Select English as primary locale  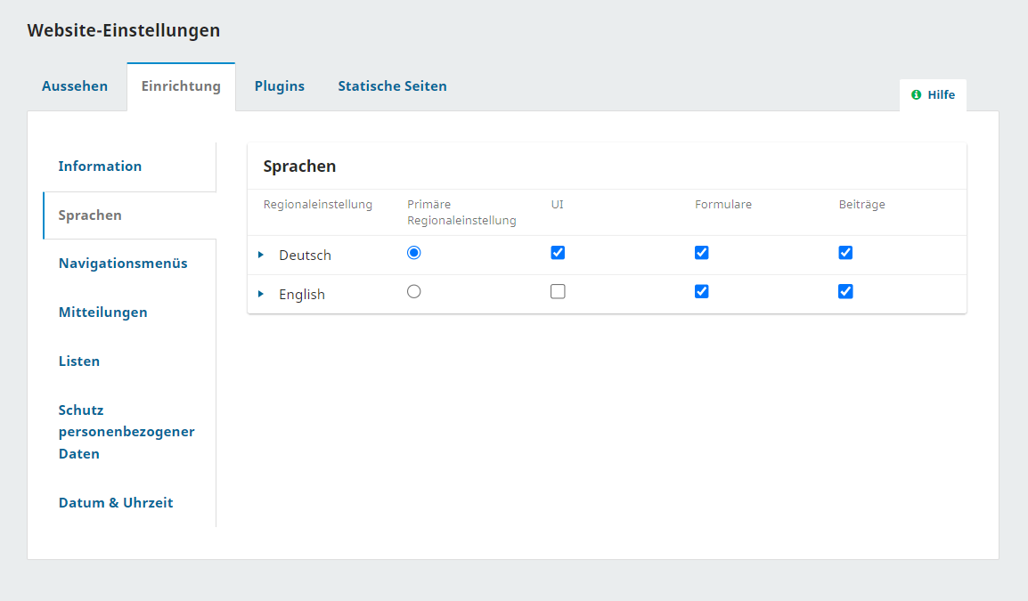coord(413,292)
